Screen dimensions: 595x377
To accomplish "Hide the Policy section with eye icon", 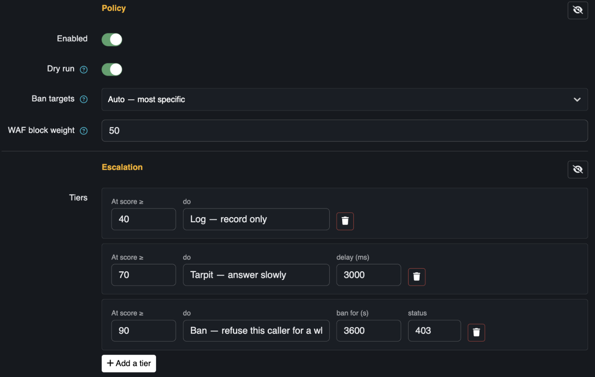I will pos(578,10).
